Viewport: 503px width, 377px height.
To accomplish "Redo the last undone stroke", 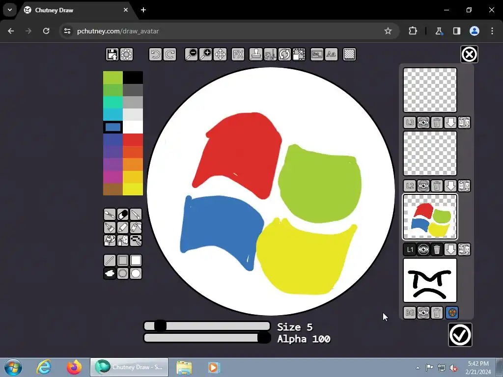I will coord(169,54).
